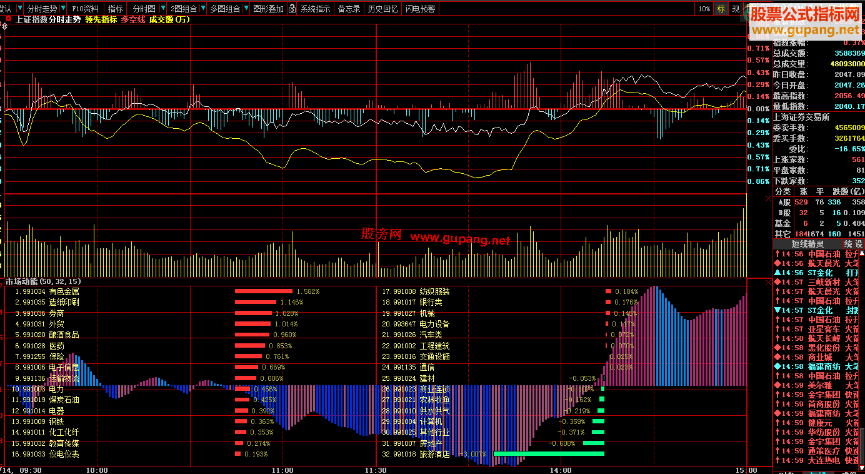Click the cyan up-triangle icon beside 14:56 ST金化

pyautogui.click(x=777, y=273)
